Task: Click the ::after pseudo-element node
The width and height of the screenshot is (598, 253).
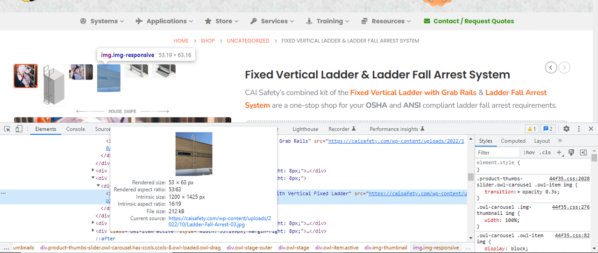Action: 106,239
